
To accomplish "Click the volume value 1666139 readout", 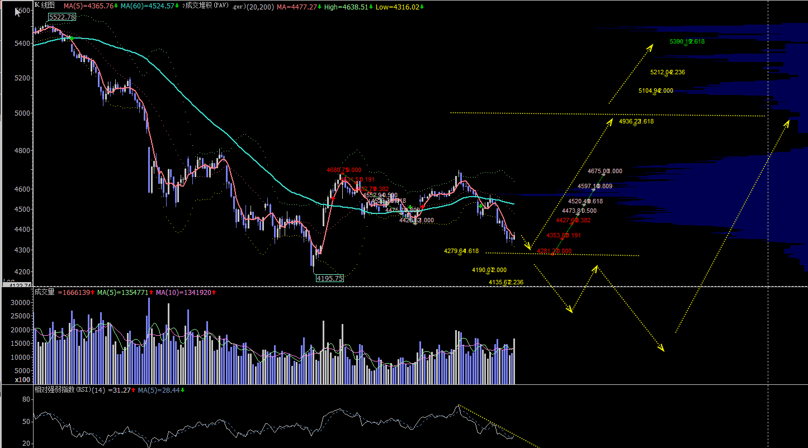I will pyautogui.click(x=75, y=292).
